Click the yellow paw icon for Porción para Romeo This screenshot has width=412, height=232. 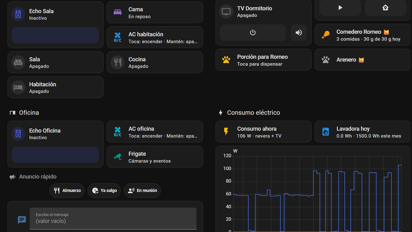pyautogui.click(x=226, y=60)
